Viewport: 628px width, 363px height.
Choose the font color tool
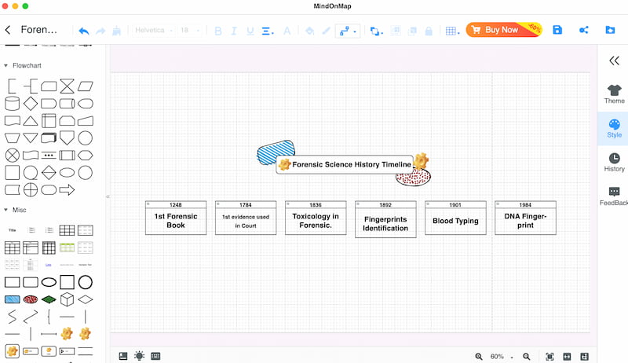(287, 31)
